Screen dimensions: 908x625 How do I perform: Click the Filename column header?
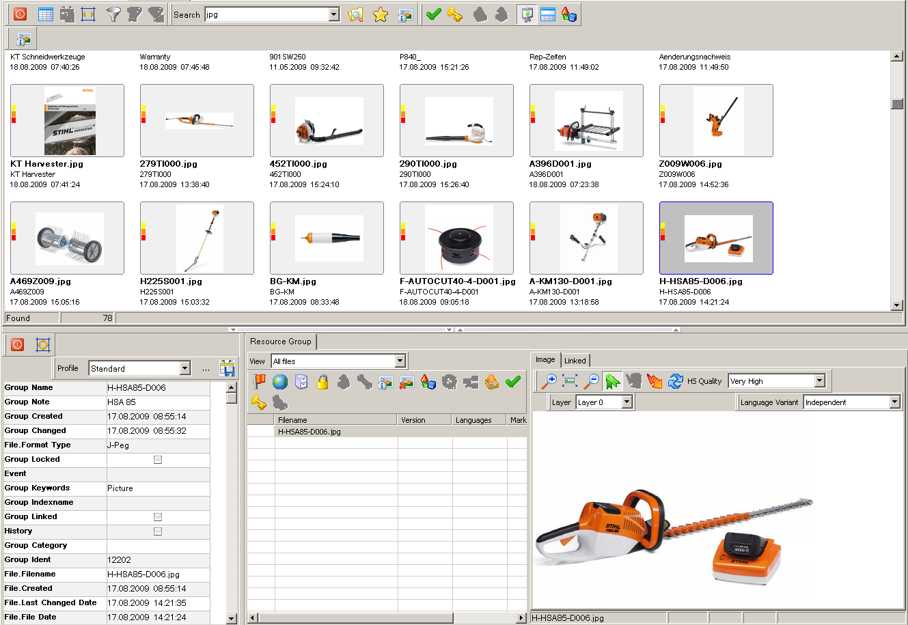tap(335, 420)
